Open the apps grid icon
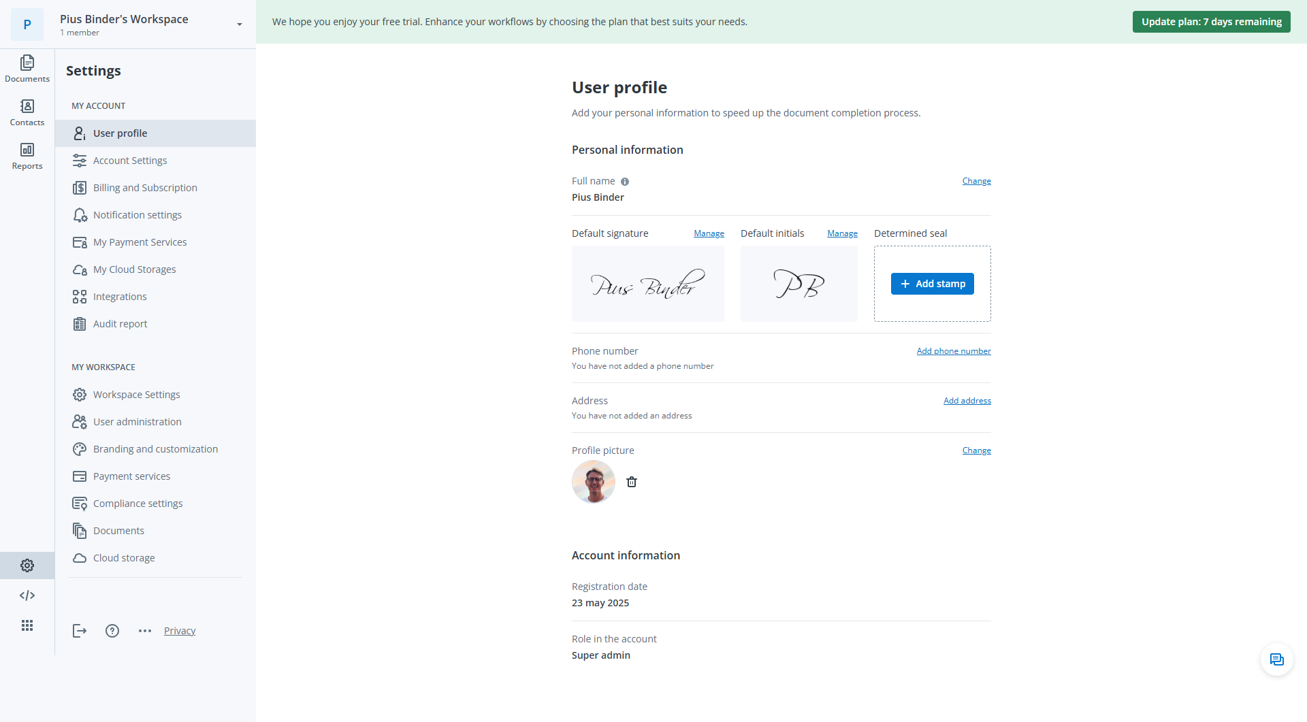The height and width of the screenshot is (722, 1307). tap(27, 625)
